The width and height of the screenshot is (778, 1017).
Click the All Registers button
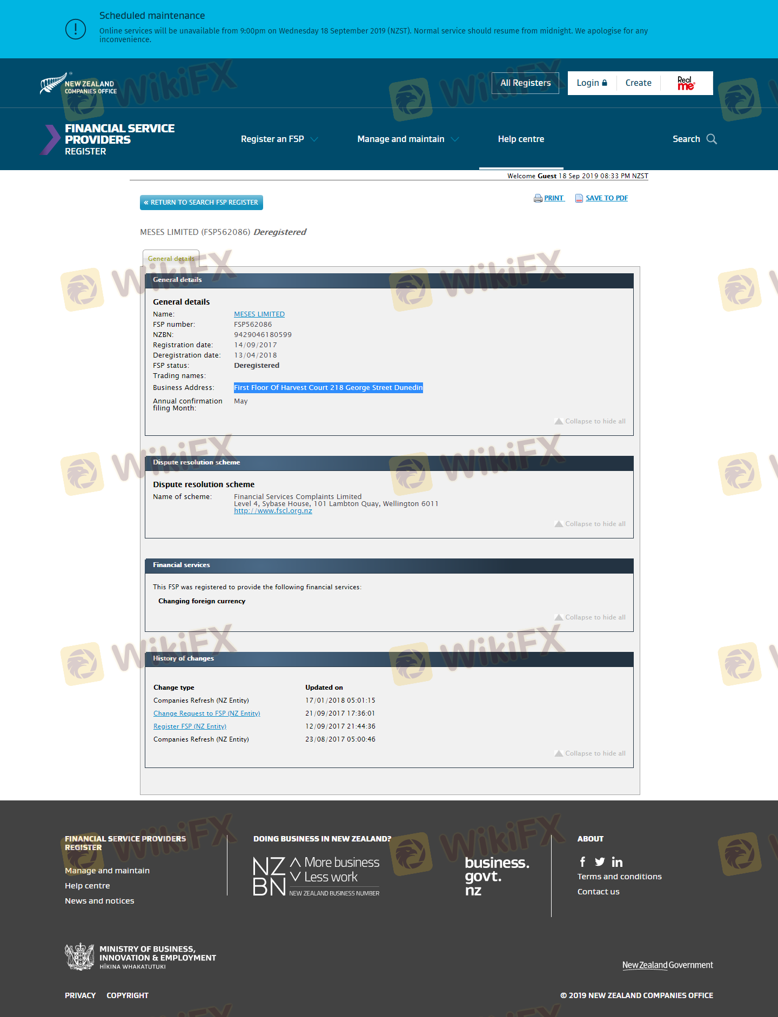coord(525,83)
